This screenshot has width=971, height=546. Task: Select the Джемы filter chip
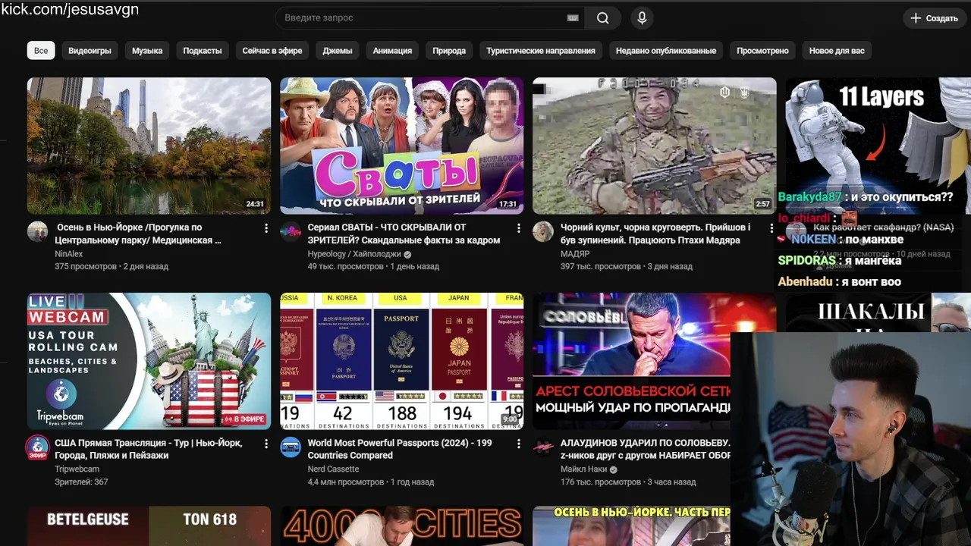[x=338, y=51]
